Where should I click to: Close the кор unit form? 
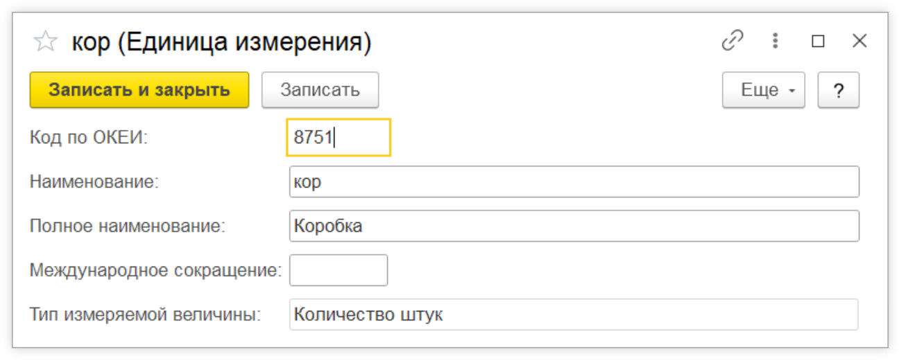coord(859,42)
